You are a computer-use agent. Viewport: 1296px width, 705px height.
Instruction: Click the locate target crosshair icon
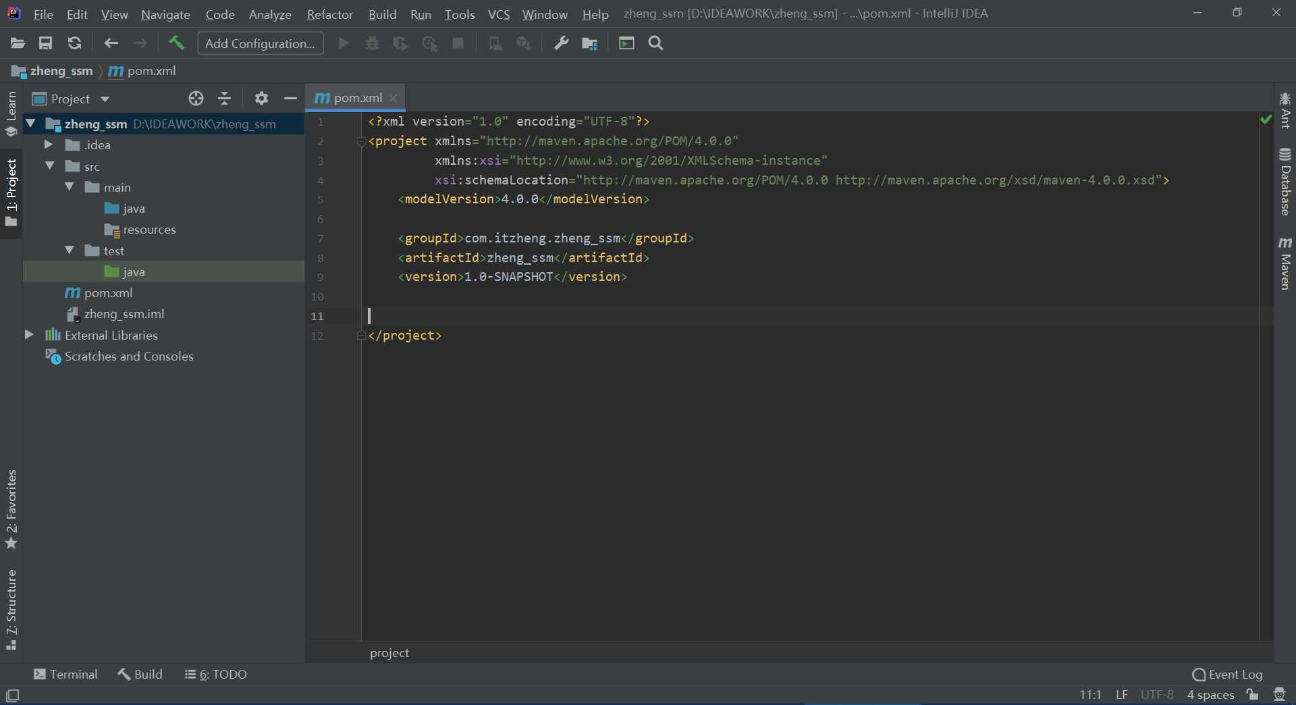coord(196,99)
